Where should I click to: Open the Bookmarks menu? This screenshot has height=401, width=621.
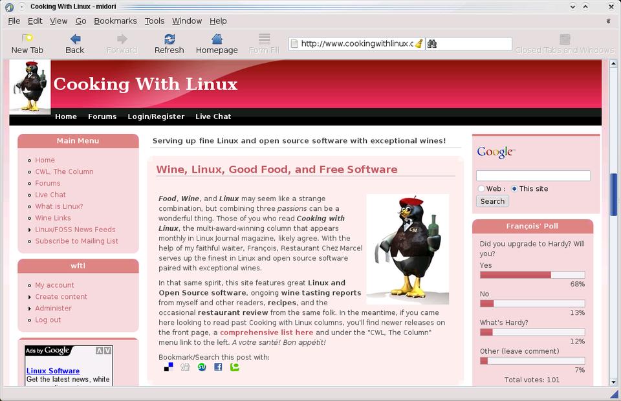click(x=115, y=21)
